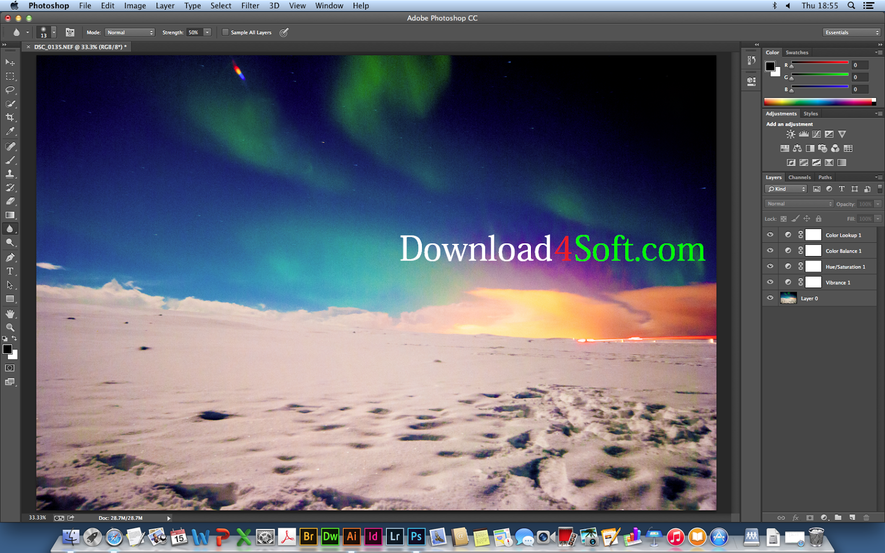
Task: Open the Filter menu
Action: [x=250, y=6]
